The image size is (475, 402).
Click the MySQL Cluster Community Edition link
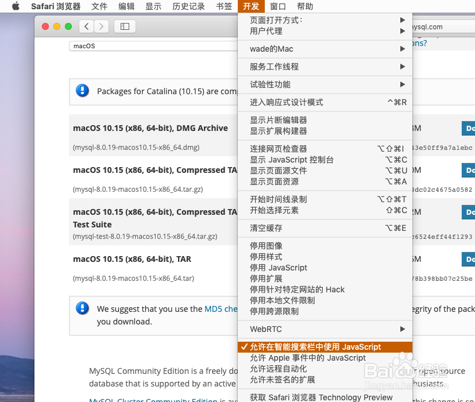pyautogui.click(x=153, y=400)
